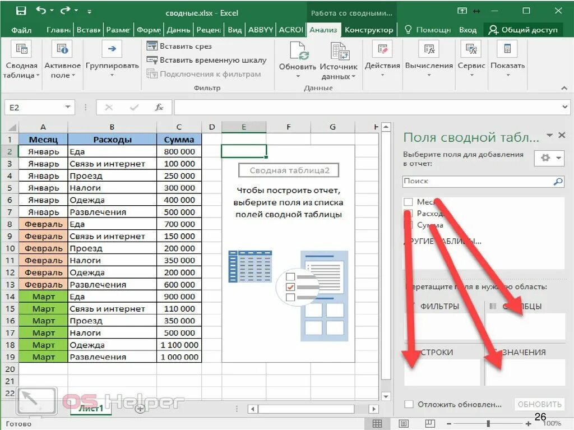574x430 pixels.
Task: Click the Общий доступ share icon
Action: tap(493, 30)
